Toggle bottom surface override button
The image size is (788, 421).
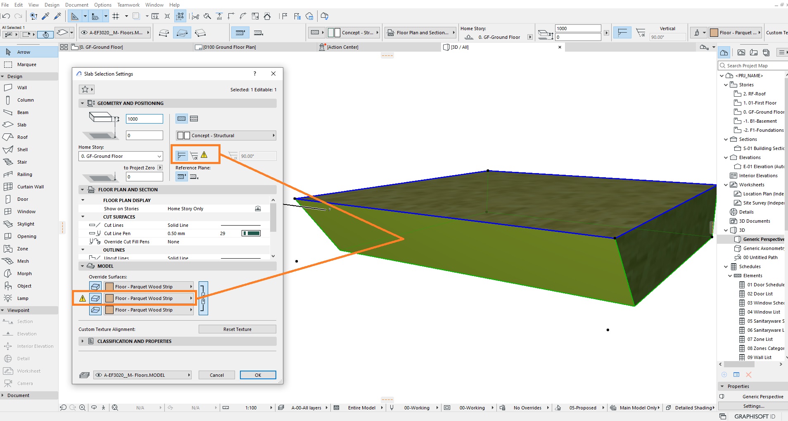point(95,310)
